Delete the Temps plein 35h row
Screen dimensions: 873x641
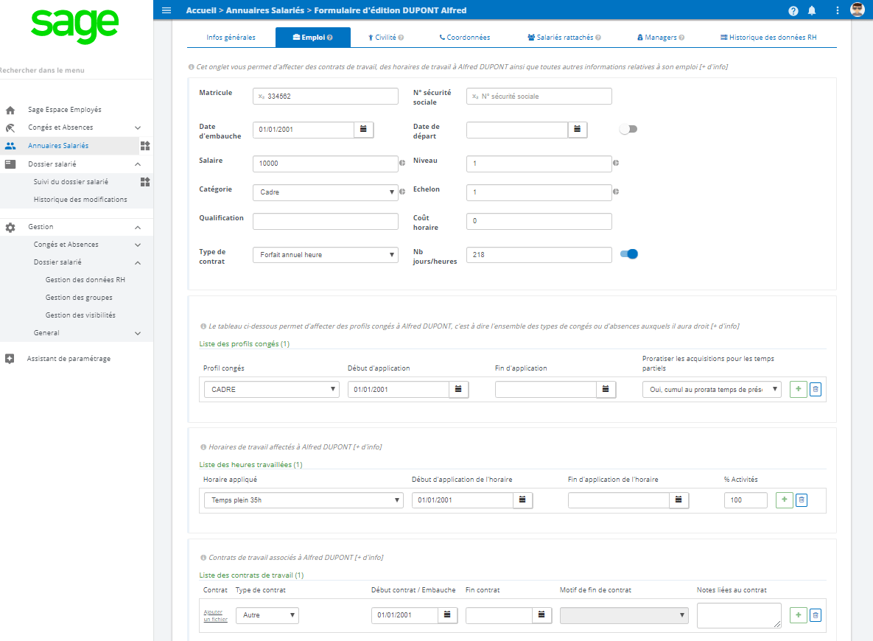click(x=802, y=500)
